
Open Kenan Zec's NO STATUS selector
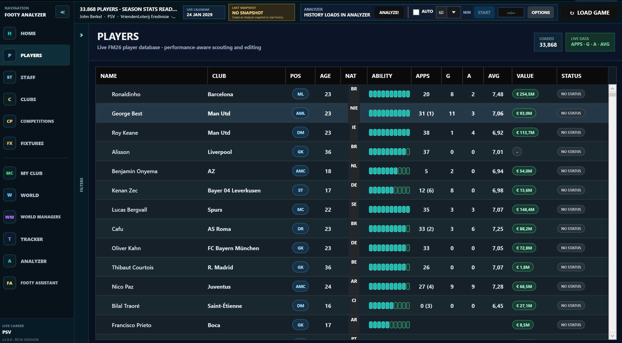571,190
